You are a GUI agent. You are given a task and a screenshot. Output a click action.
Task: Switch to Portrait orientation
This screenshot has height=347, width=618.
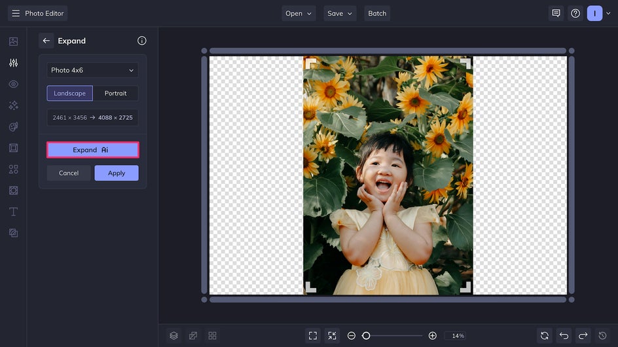click(115, 93)
